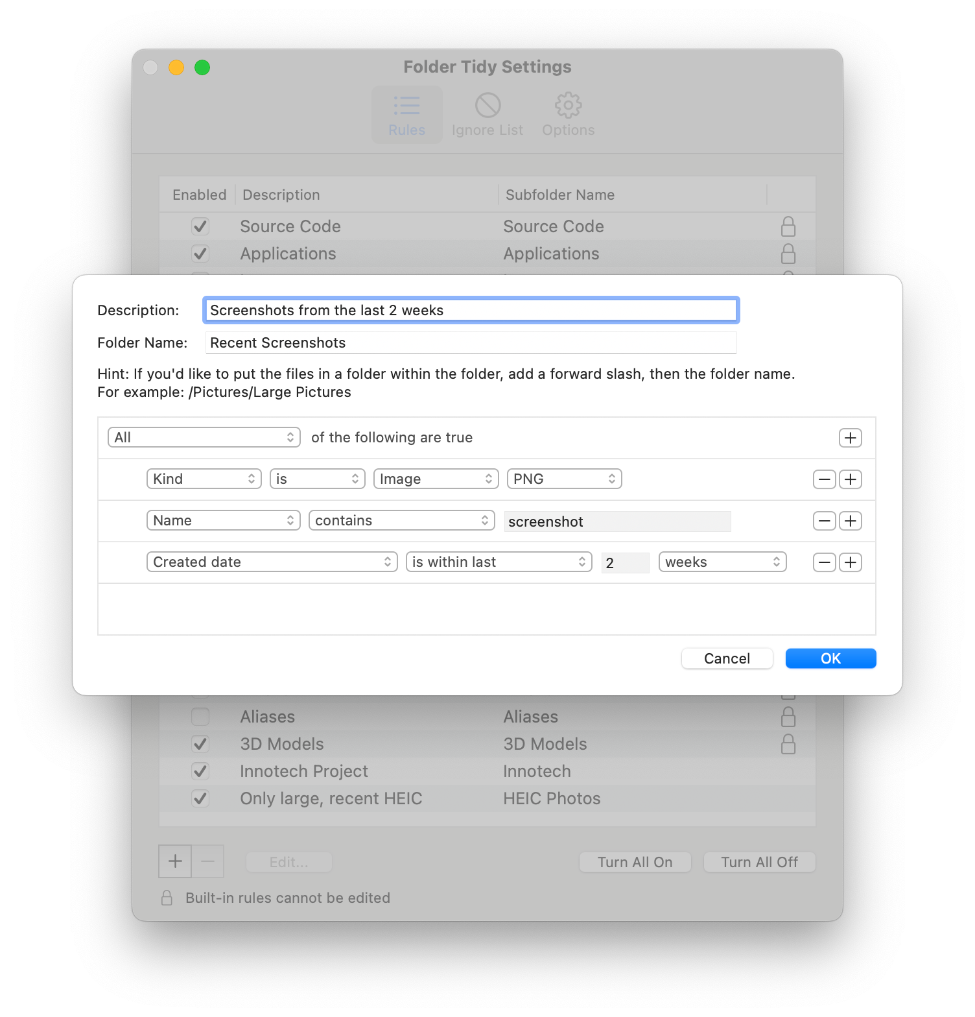Click the yellow minimize window button
The image size is (975, 1017).
(x=176, y=67)
